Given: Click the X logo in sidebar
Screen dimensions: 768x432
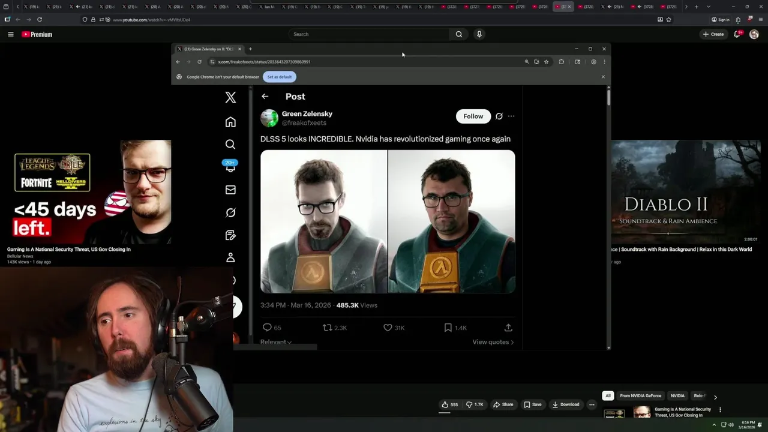Looking at the screenshot, I should click(x=230, y=97).
